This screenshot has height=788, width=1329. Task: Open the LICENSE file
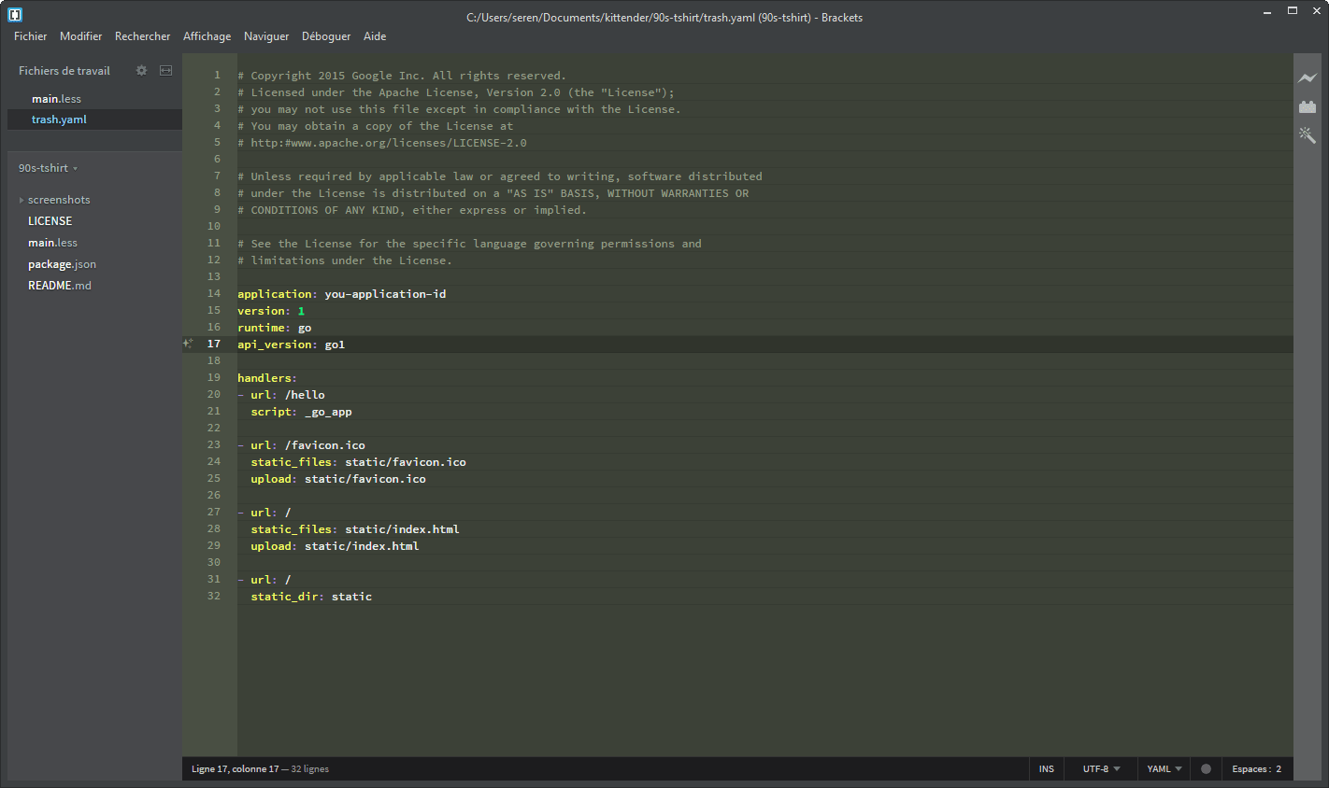[x=50, y=220]
